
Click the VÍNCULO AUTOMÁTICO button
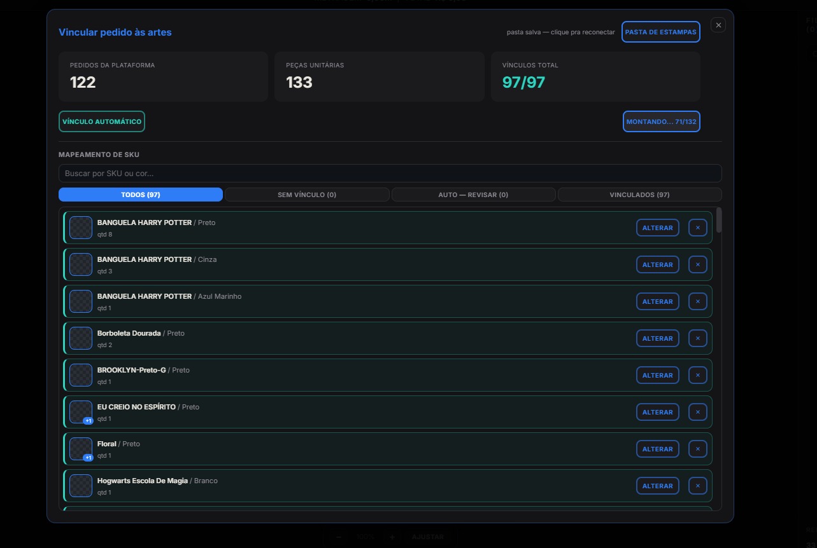[x=102, y=121]
